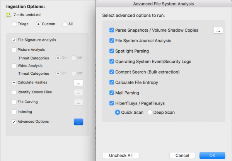Screen dimensions: 232x161
Task: Toggle the Calculate Hashes checkbox
Action: coord(14,82)
